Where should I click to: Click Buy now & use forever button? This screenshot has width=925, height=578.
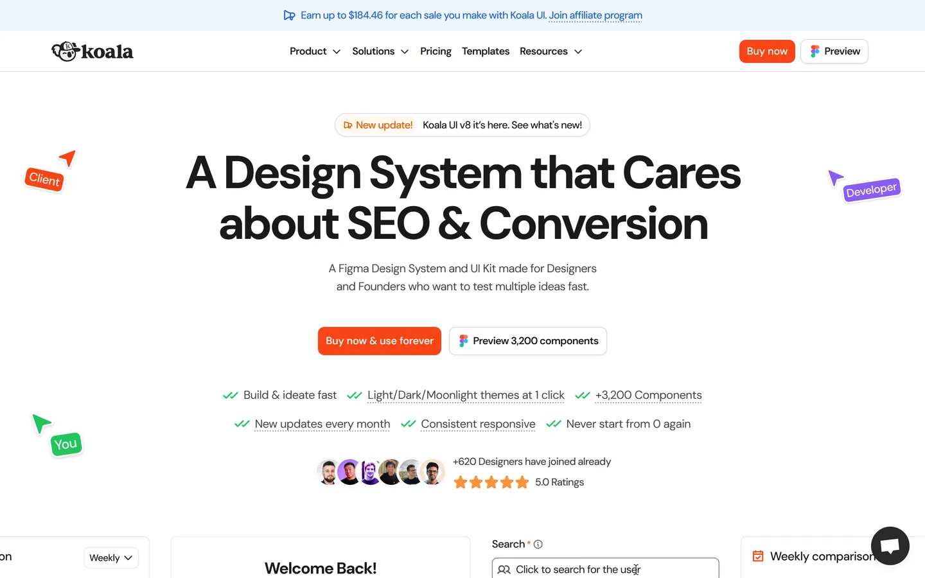pyautogui.click(x=380, y=341)
